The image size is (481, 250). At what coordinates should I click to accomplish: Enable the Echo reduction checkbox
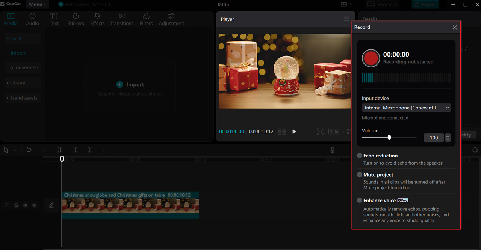click(360, 156)
